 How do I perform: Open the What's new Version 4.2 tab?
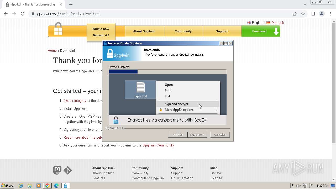101,32
